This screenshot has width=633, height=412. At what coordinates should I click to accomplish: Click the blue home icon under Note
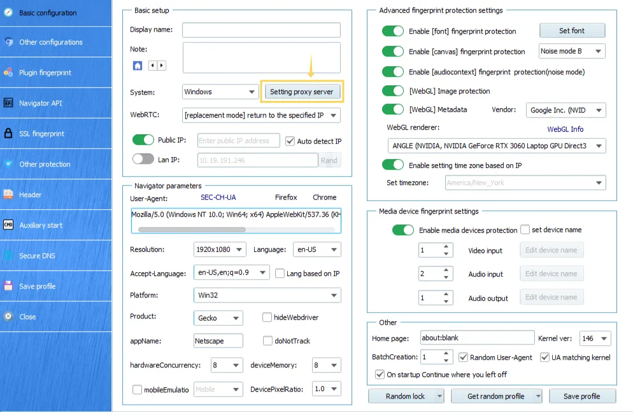tap(138, 65)
